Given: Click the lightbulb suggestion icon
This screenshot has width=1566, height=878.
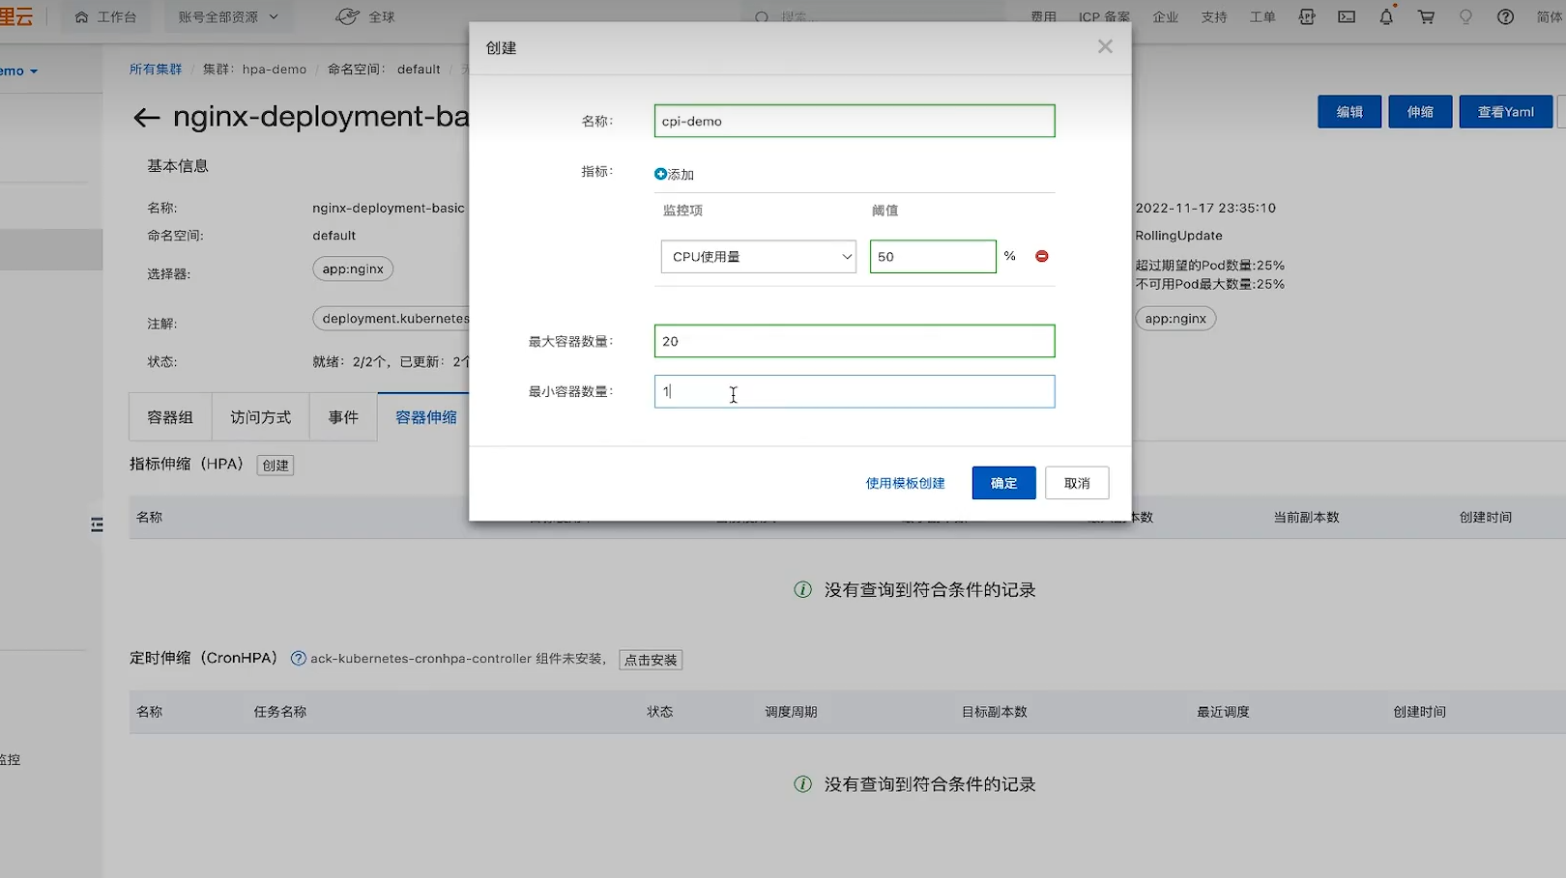Looking at the screenshot, I should 1465,16.
